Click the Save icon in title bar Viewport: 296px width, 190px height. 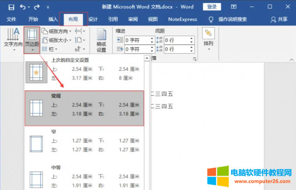click(11, 7)
